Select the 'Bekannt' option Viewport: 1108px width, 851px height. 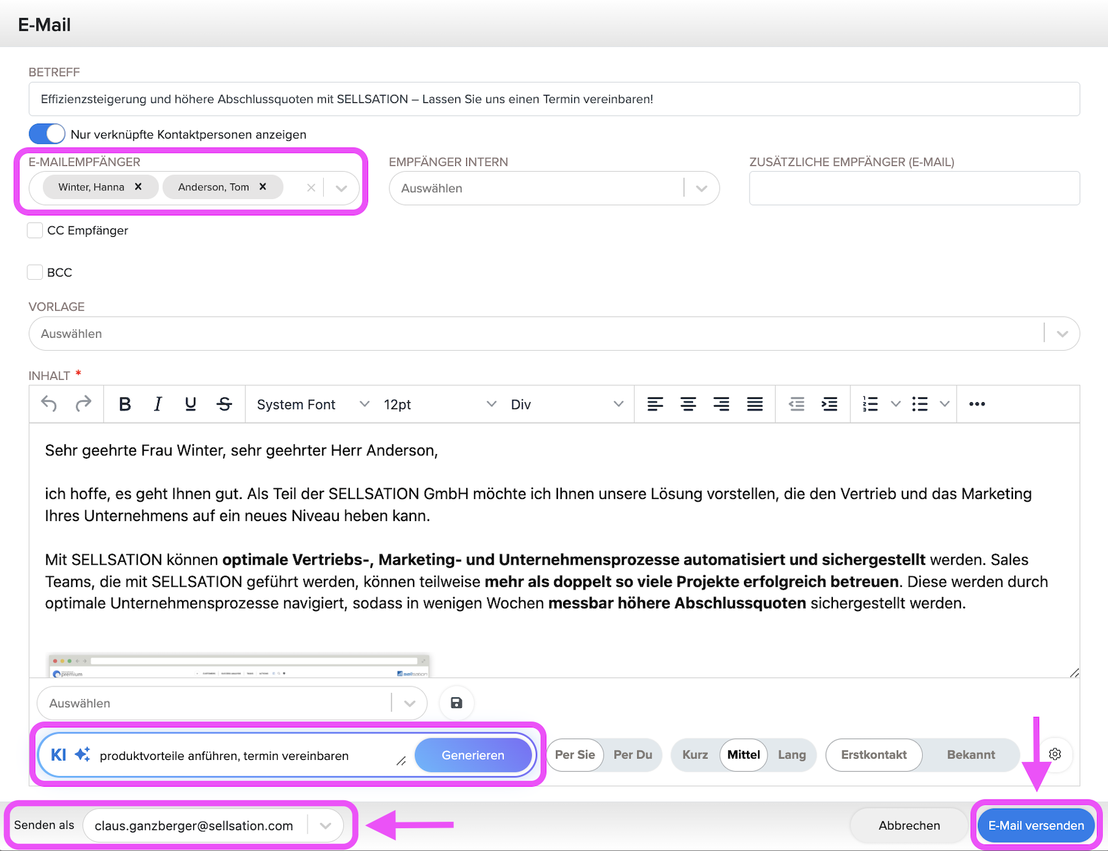click(971, 755)
